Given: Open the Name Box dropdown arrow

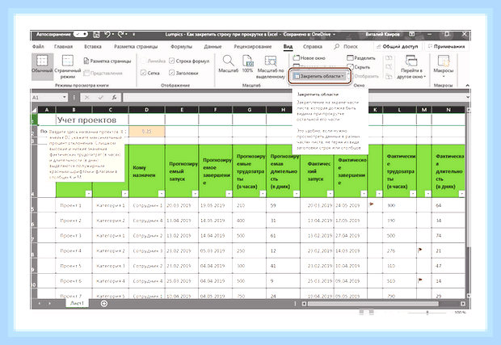Looking at the screenshot, I should (65, 97).
